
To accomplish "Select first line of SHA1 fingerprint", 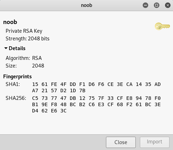I will [x=96, y=84].
